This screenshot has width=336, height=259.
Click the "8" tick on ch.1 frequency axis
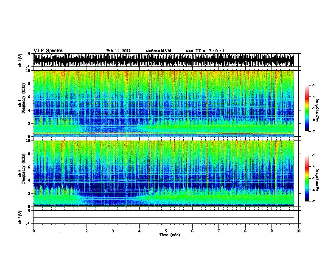[x=29, y=84]
